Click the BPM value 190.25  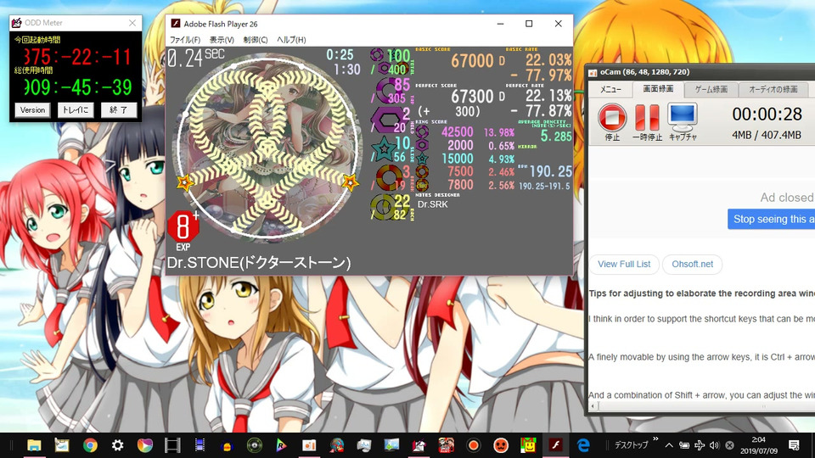(550, 171)
